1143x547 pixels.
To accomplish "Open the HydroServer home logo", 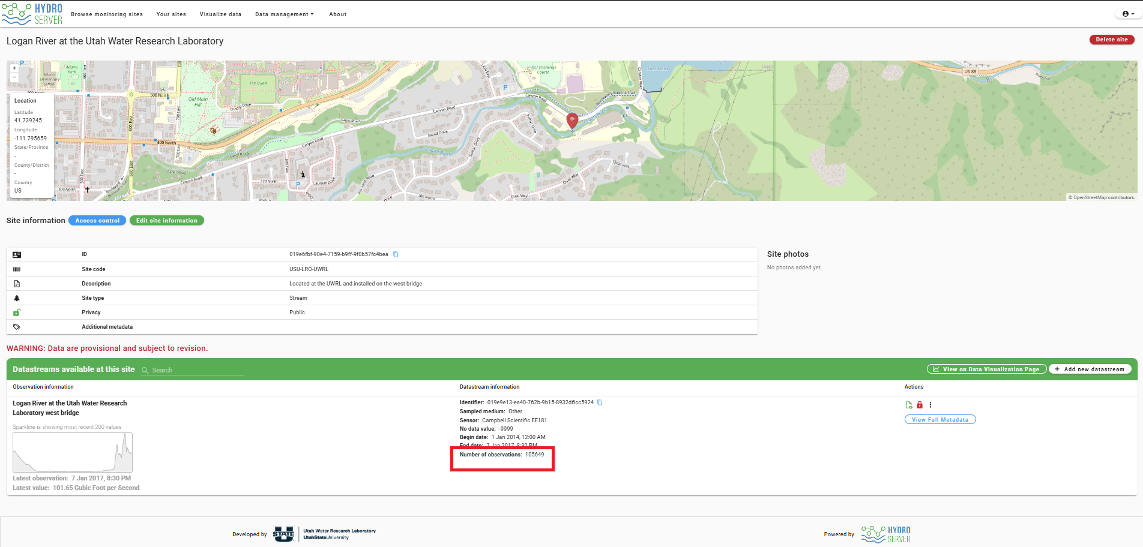I will click(x=32, y=14).
